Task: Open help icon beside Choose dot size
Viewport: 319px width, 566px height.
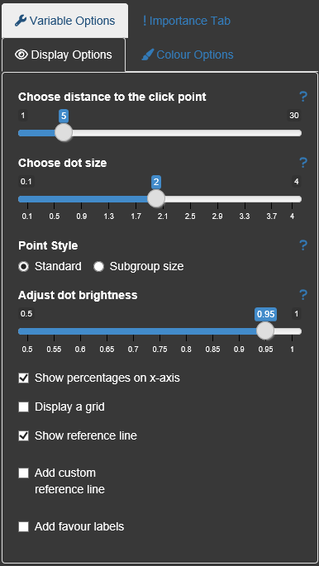Action: [x=303, y=163]
